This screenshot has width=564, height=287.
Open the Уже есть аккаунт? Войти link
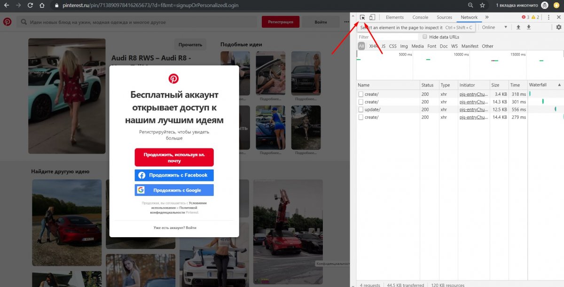point(174,228)
